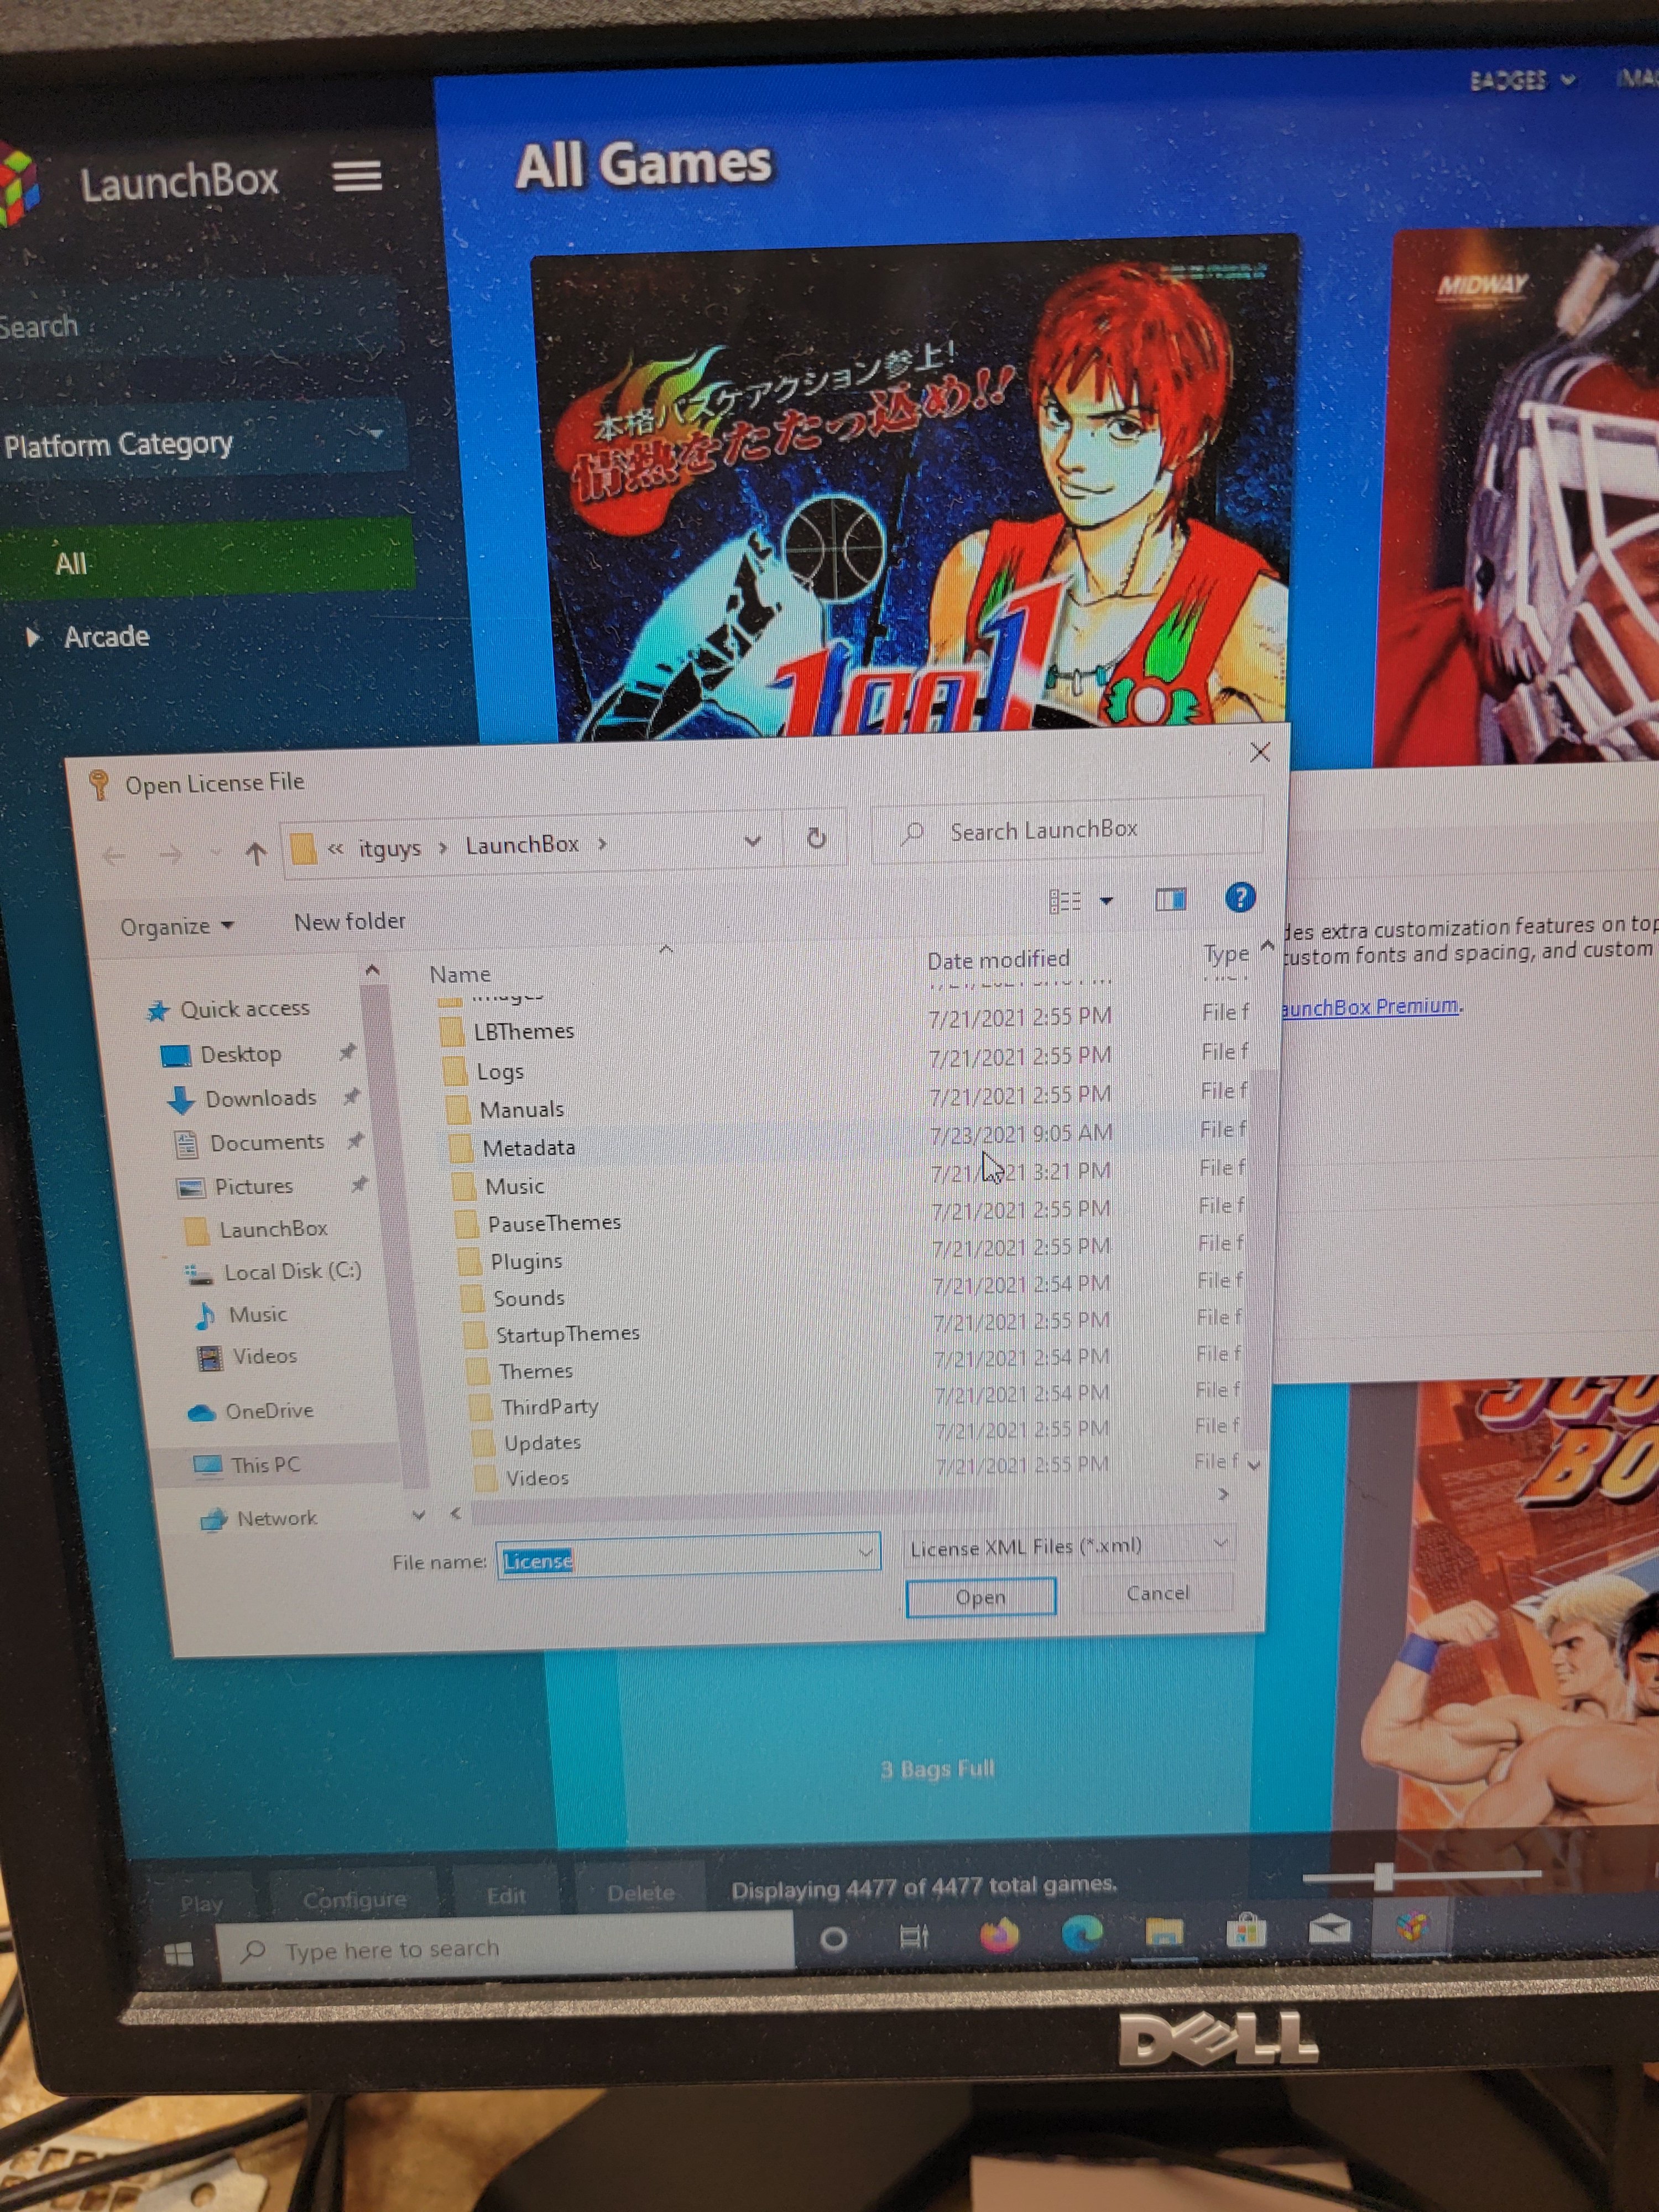Click the File name input field
Image resolution: width=1659 pixels, height=2212 pixels.
688,1556
